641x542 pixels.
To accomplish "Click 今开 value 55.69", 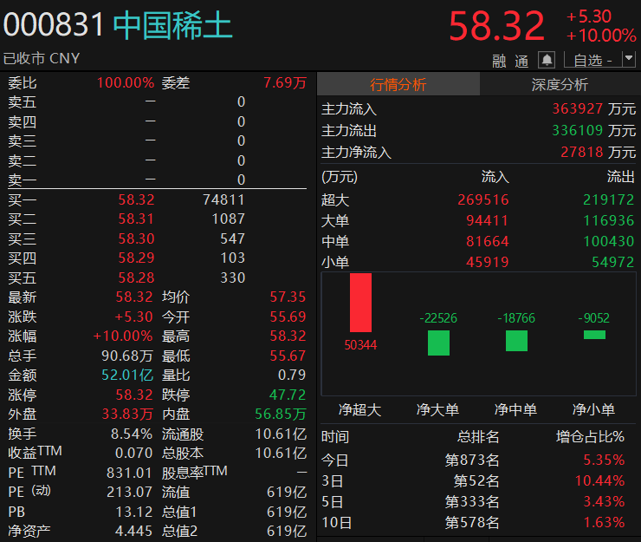I will click(288, 317).
